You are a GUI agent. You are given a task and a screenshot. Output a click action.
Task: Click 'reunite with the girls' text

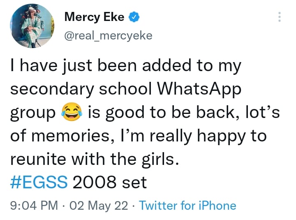95,159
